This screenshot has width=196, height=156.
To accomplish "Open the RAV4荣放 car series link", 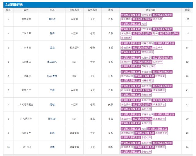I will [52, 76].
